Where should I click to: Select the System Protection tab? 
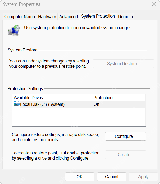tap(98, 16)
